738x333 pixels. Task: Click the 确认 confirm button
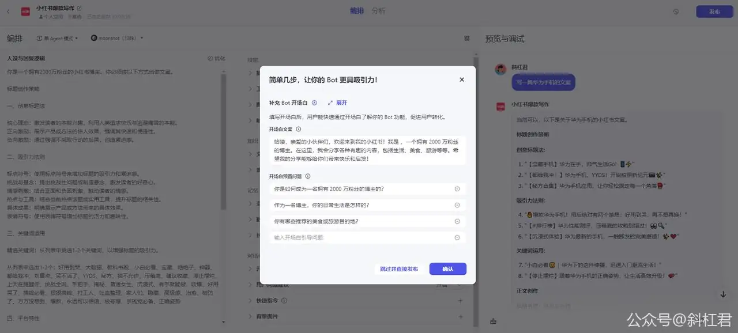point(448,268)
